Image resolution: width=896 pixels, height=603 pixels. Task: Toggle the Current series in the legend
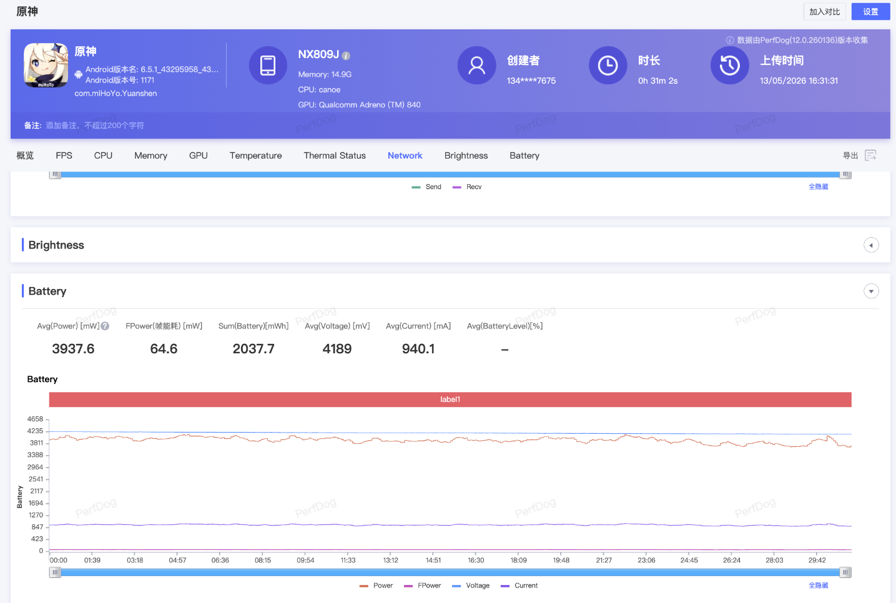click(519, 586)
